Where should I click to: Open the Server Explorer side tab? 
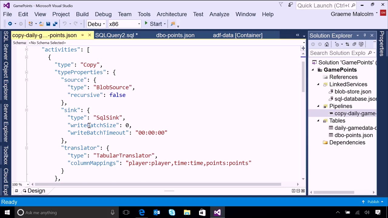(6, 123)
